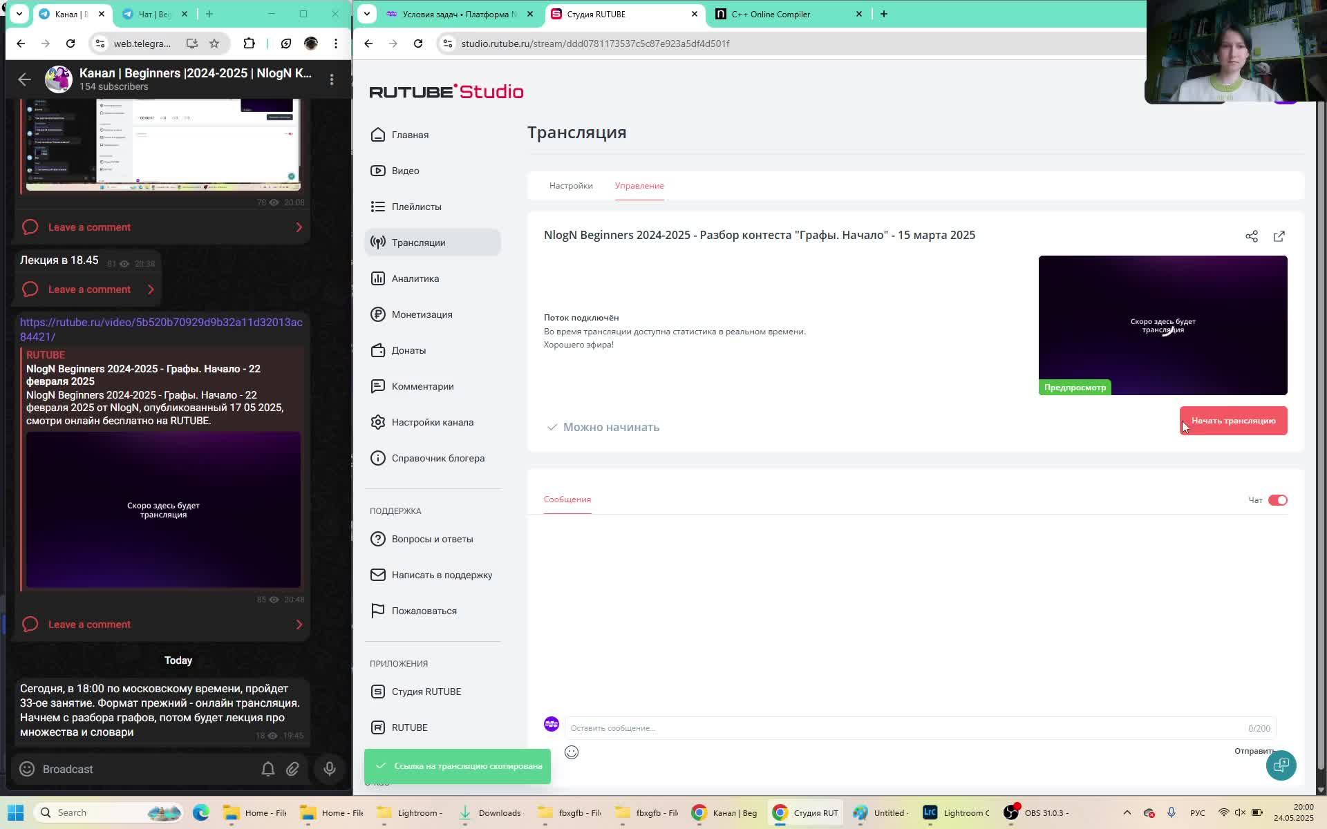Show hidden system tray icons
This screenshot has width=1327, height=829.
(1127, 812)
